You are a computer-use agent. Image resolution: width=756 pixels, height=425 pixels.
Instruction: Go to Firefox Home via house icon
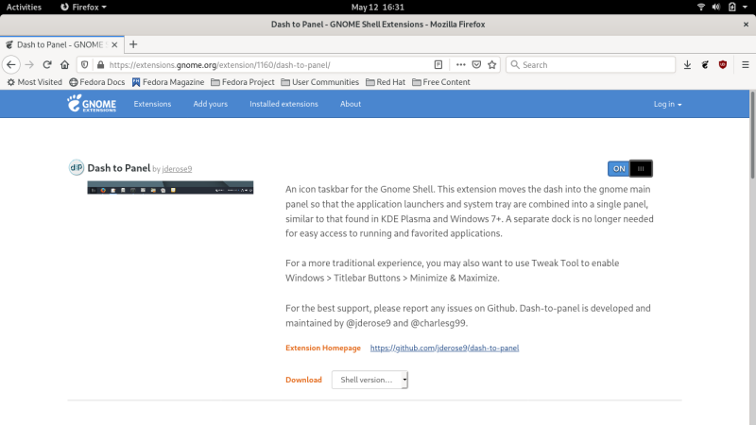64,65
